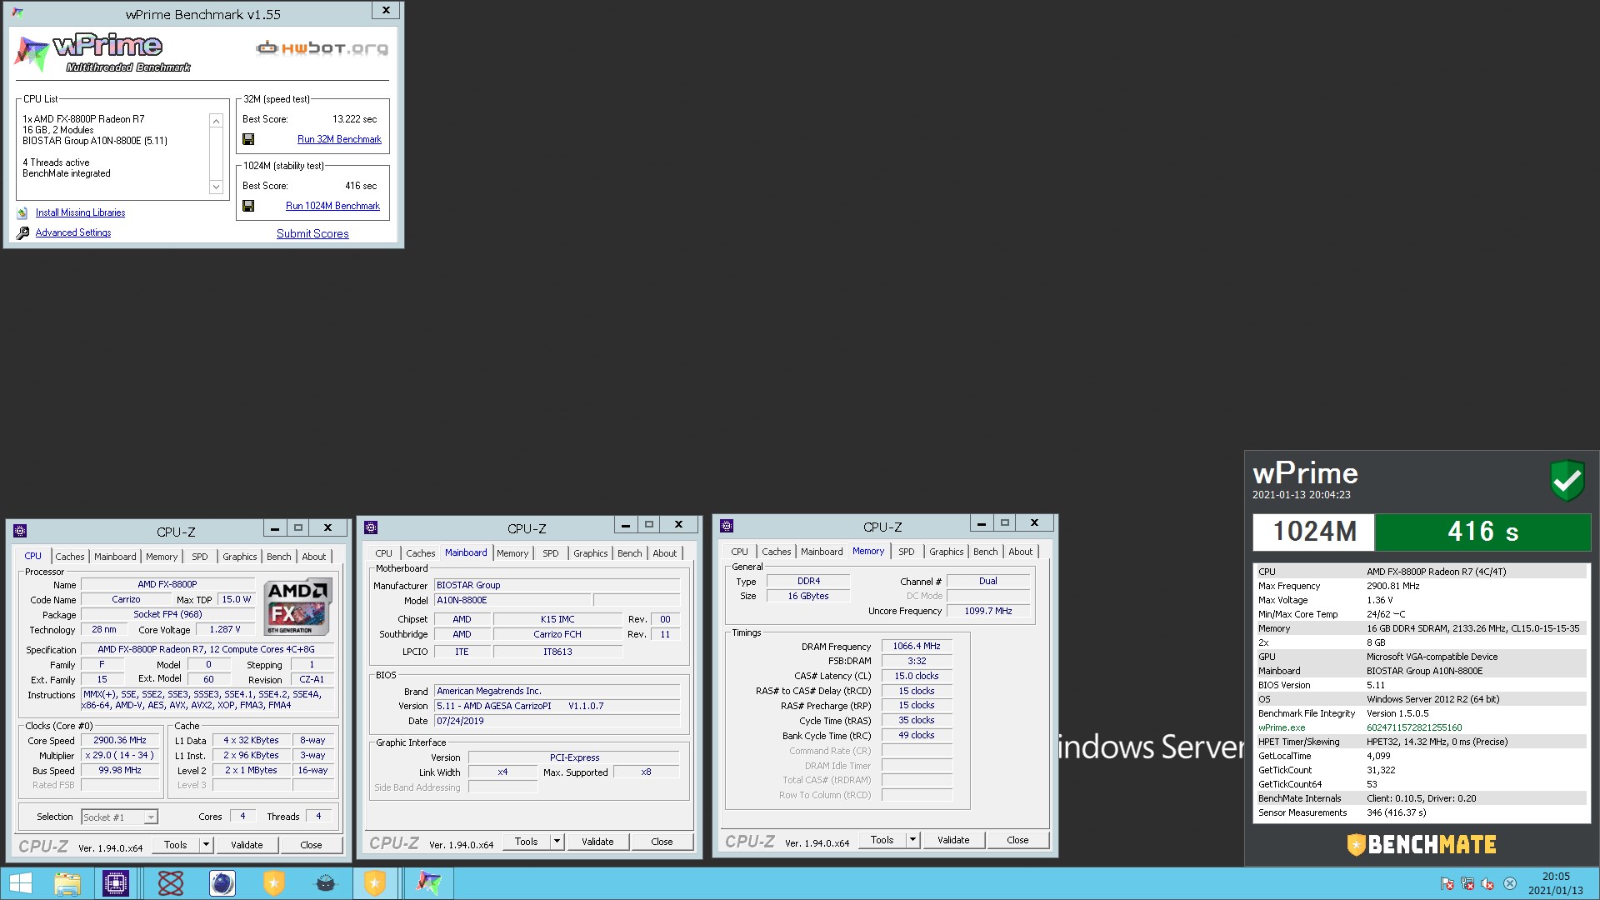The height and width of the screenshot is (900, 1600).
Task: Click the Action Center flag tray icon
Action: (1447, 883)
